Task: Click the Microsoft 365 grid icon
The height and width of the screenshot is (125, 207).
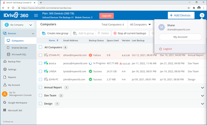Action: click(5, 110)
